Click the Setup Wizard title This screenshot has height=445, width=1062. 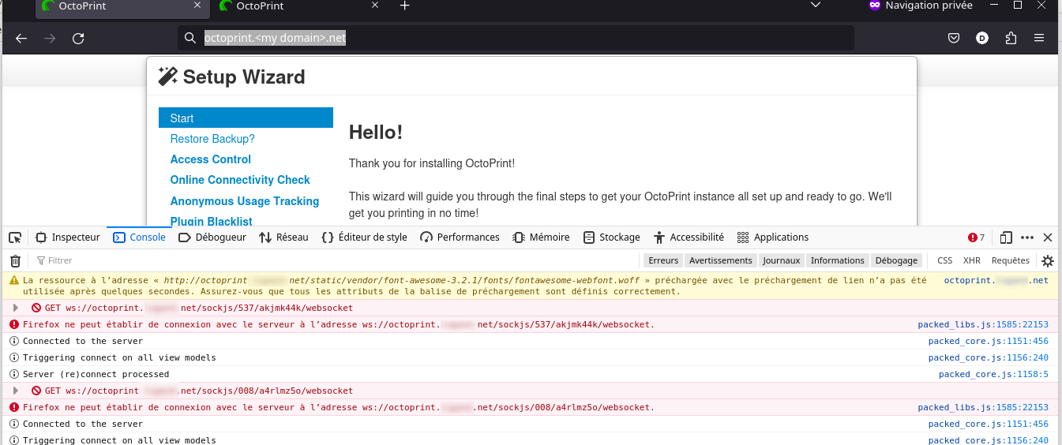click(244, 77)
